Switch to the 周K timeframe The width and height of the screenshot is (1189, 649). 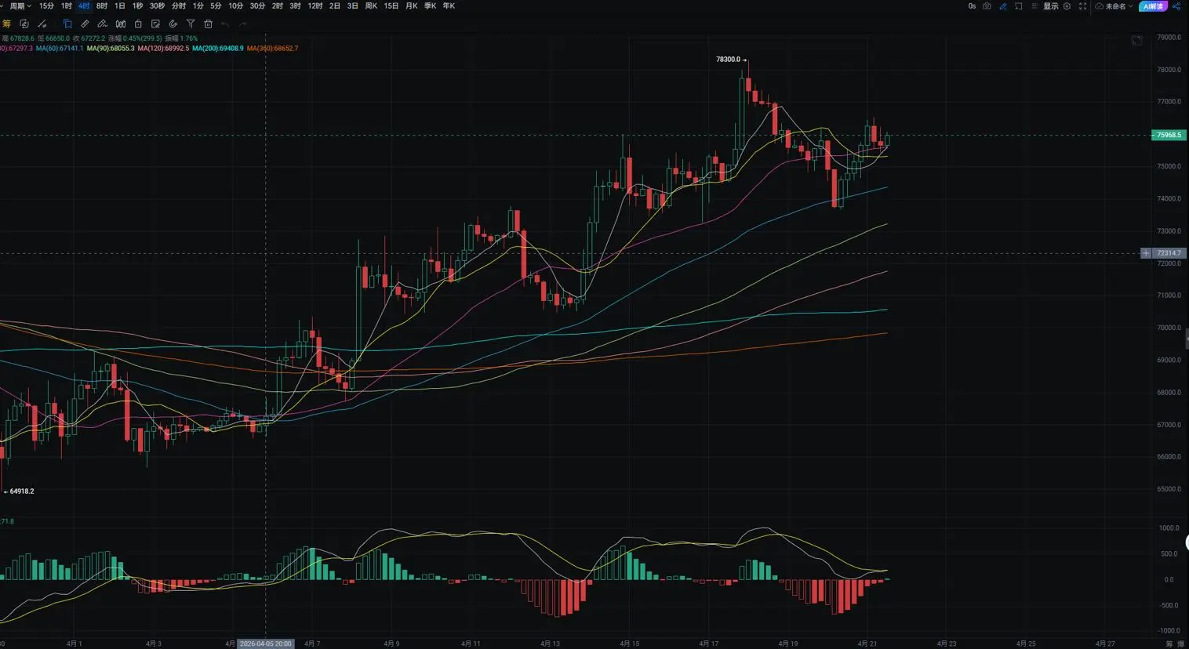[371, 6]
